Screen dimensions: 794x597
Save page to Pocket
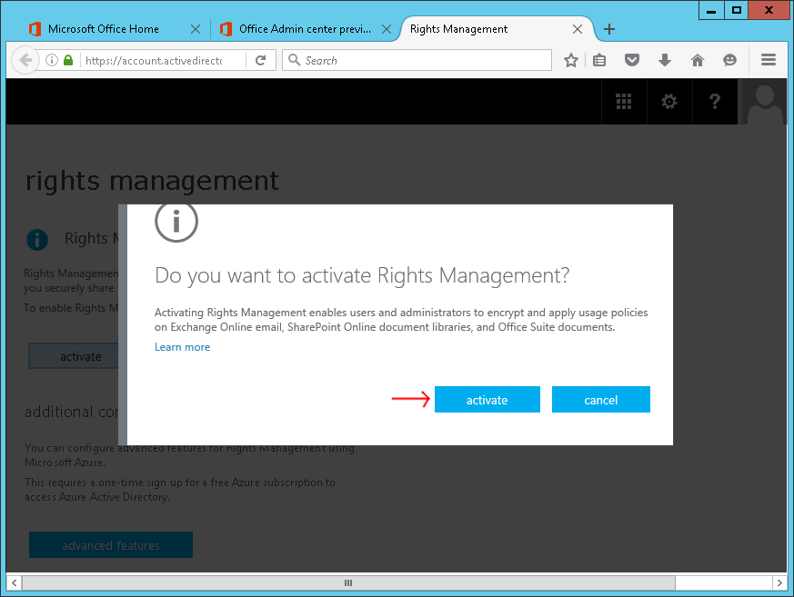point(631,60)
